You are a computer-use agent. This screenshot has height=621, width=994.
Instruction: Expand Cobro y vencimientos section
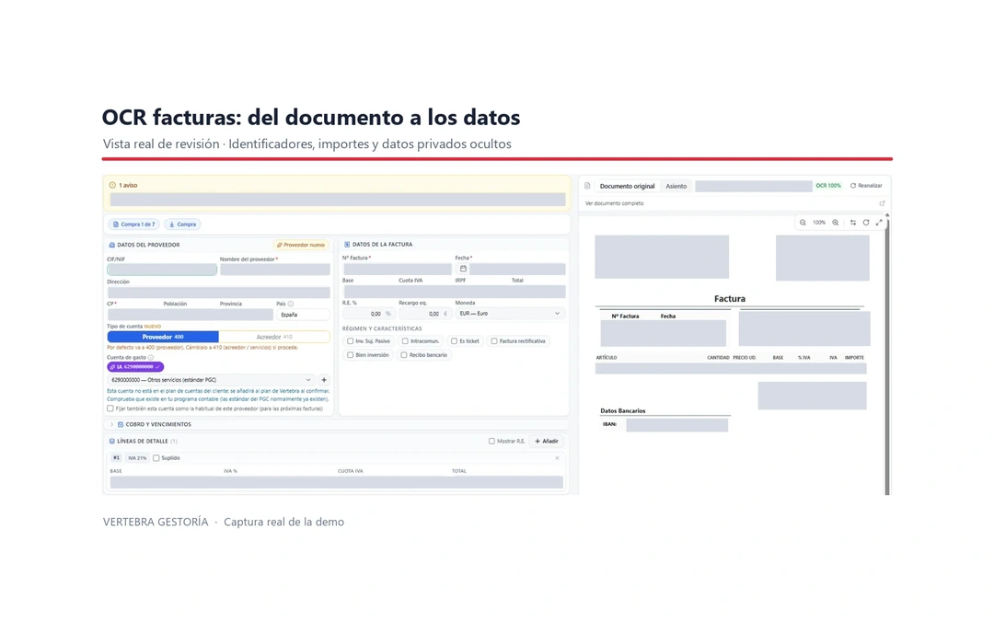pos(111,424)
